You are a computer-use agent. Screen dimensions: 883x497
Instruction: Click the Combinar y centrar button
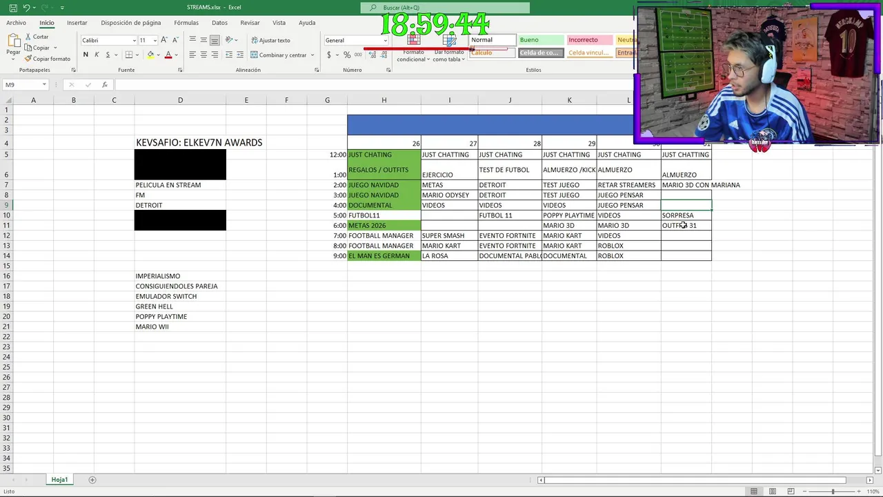[279, 55]
